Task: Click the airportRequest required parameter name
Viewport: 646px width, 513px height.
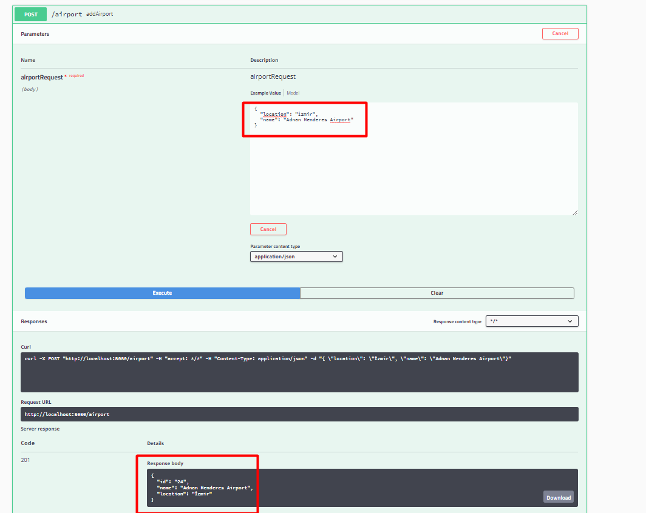Action: (41, 76)
